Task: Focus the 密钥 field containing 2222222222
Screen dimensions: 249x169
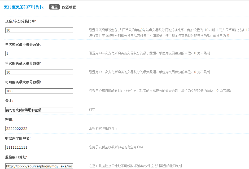Action: coord(39,129)
